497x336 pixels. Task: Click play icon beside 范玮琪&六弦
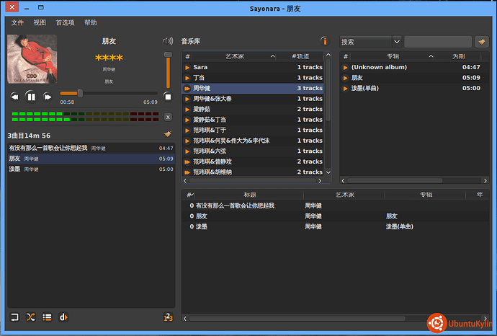(x=187, y=151)
